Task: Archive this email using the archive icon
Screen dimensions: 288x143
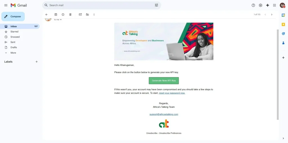Action: tap(56, 15)
